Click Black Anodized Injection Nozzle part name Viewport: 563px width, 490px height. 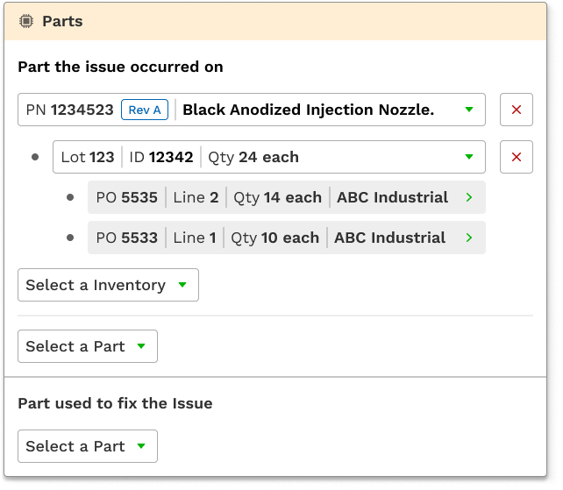coord(308,110)
